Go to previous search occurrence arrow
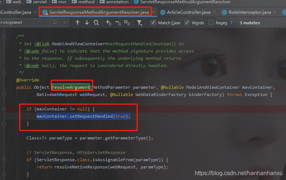Screen dimensions: 286x180 [77, 22]
